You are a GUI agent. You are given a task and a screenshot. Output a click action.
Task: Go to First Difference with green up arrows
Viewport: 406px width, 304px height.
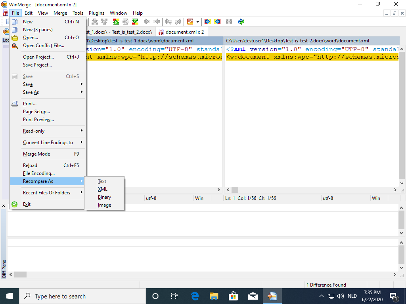[116, 22]
